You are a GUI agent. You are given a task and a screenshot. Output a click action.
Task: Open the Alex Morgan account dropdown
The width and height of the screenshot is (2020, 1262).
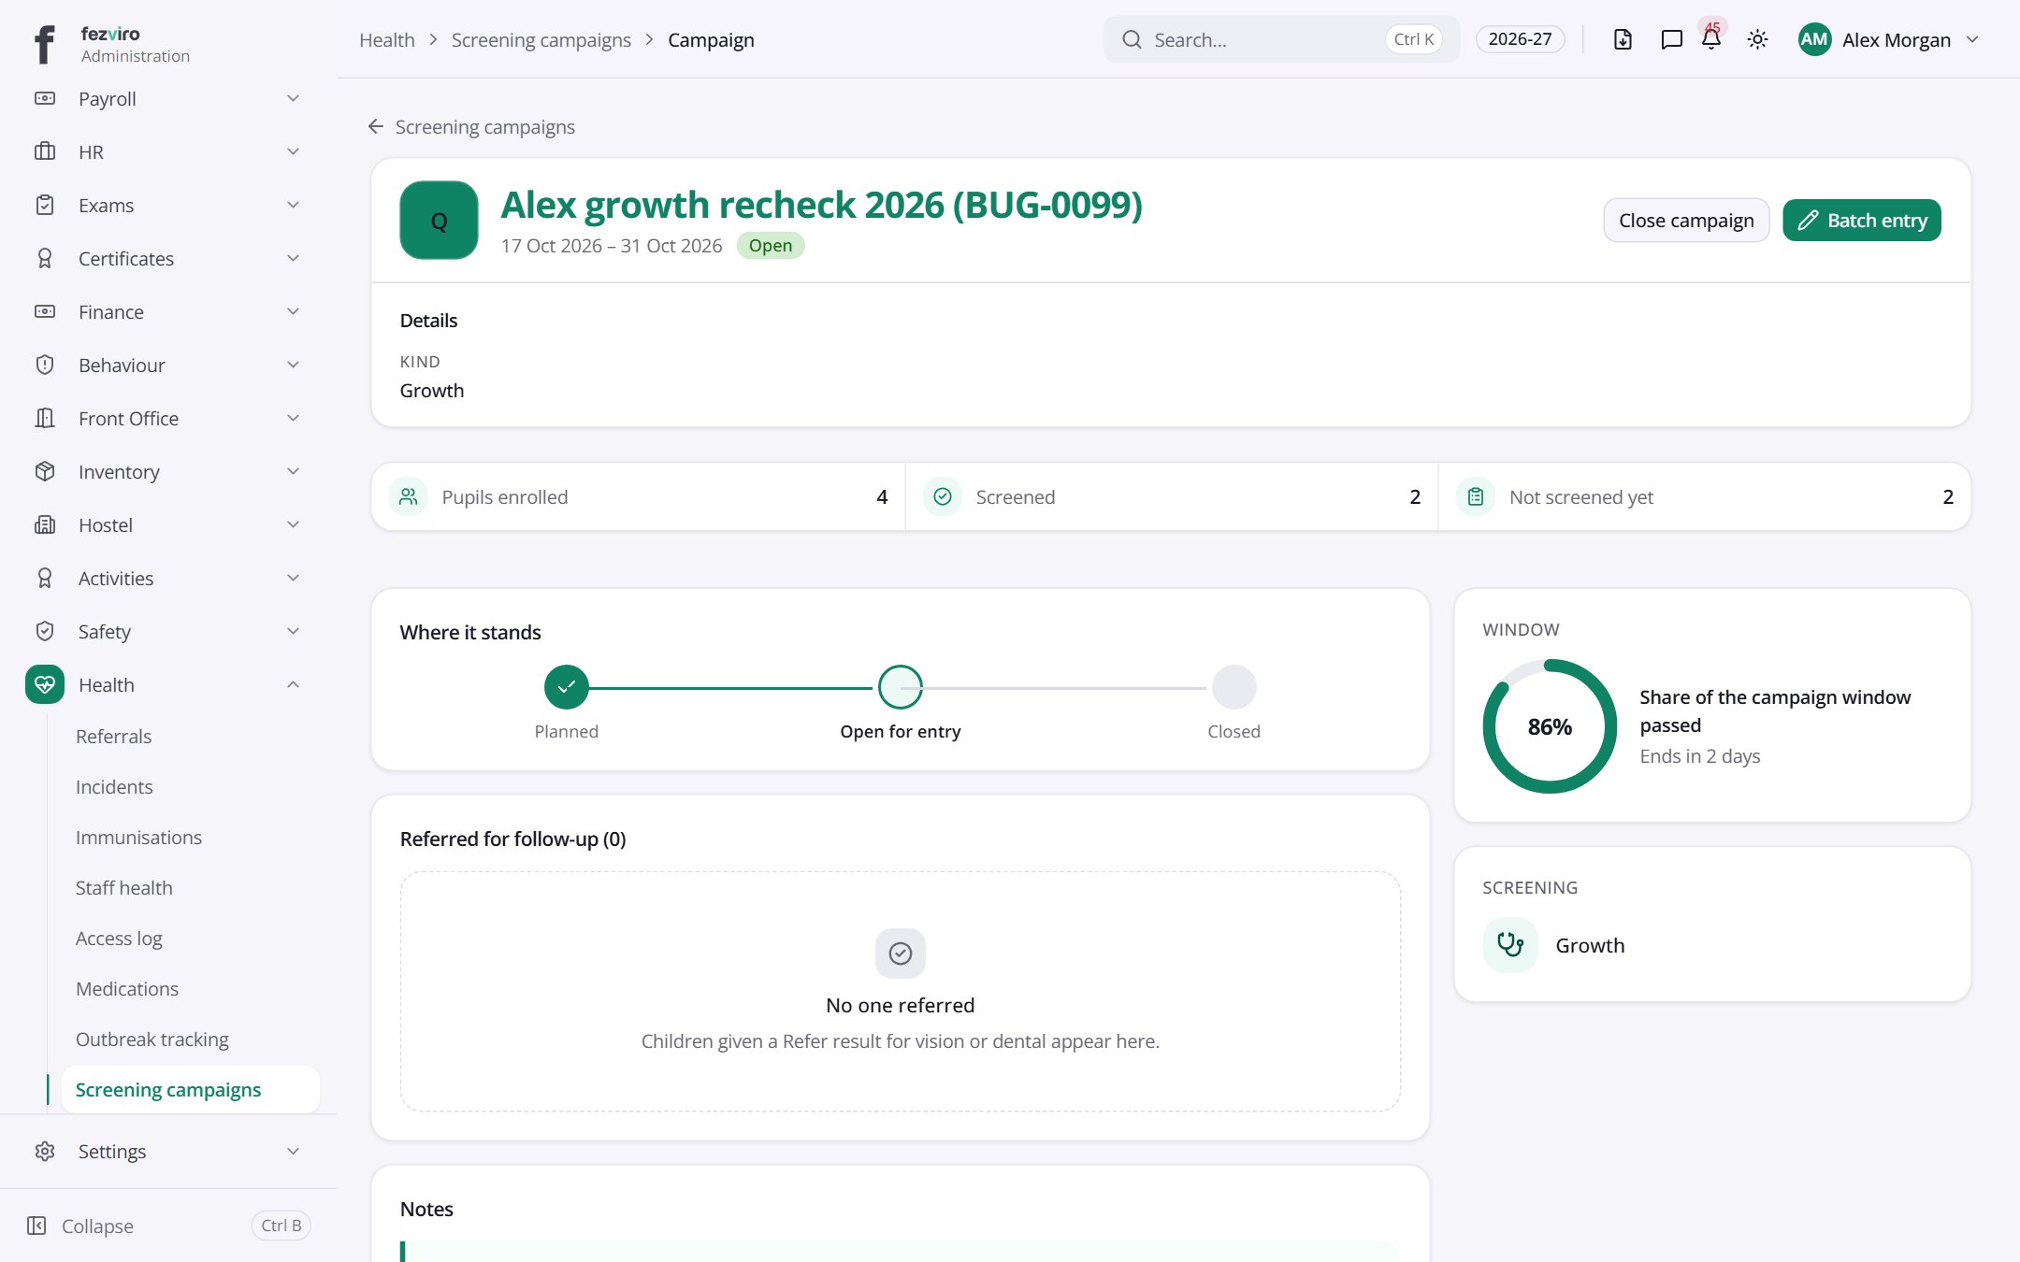1889,39
